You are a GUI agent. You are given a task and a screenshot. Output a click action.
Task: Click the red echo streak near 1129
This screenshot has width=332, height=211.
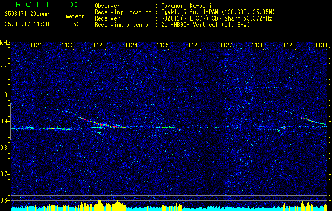[307, 119]
